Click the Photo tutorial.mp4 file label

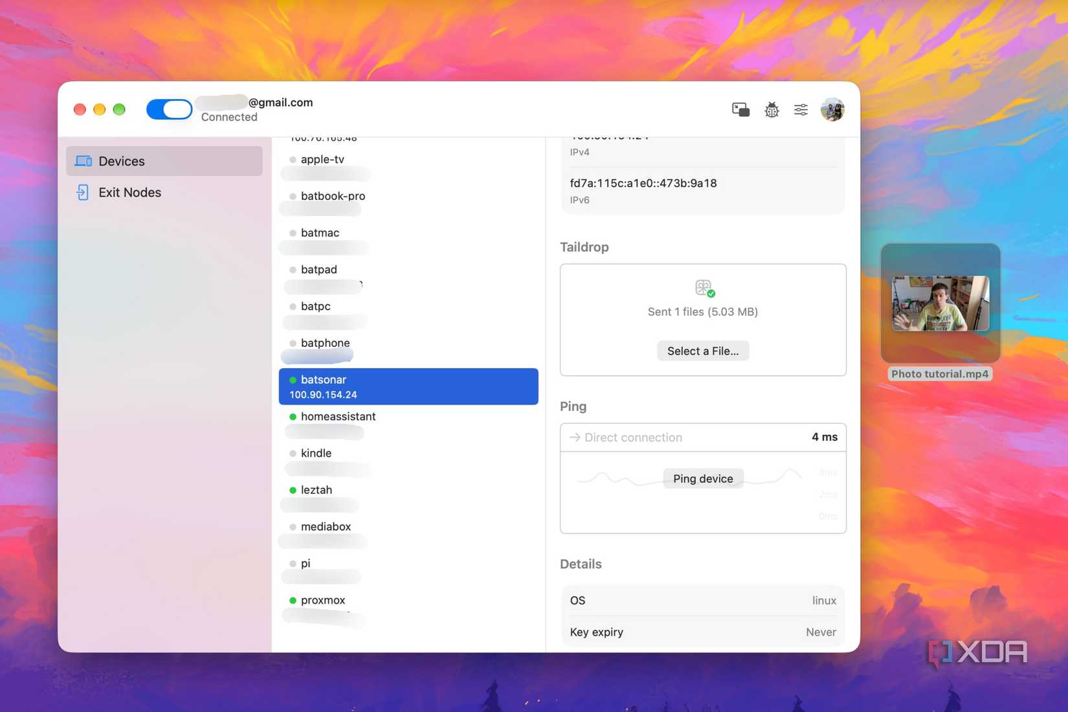point(940,374)
